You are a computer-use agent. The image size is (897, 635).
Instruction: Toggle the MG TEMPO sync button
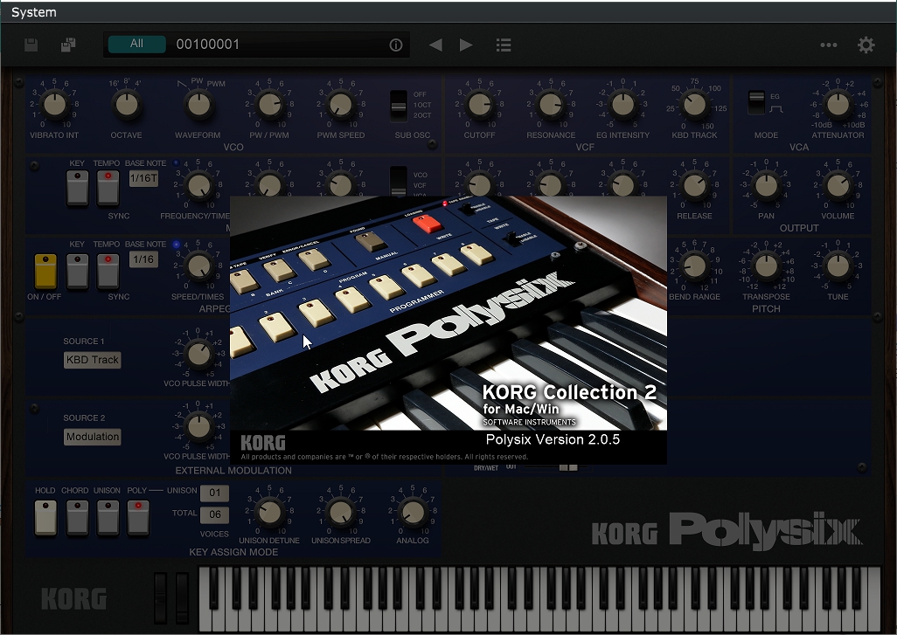108,188
